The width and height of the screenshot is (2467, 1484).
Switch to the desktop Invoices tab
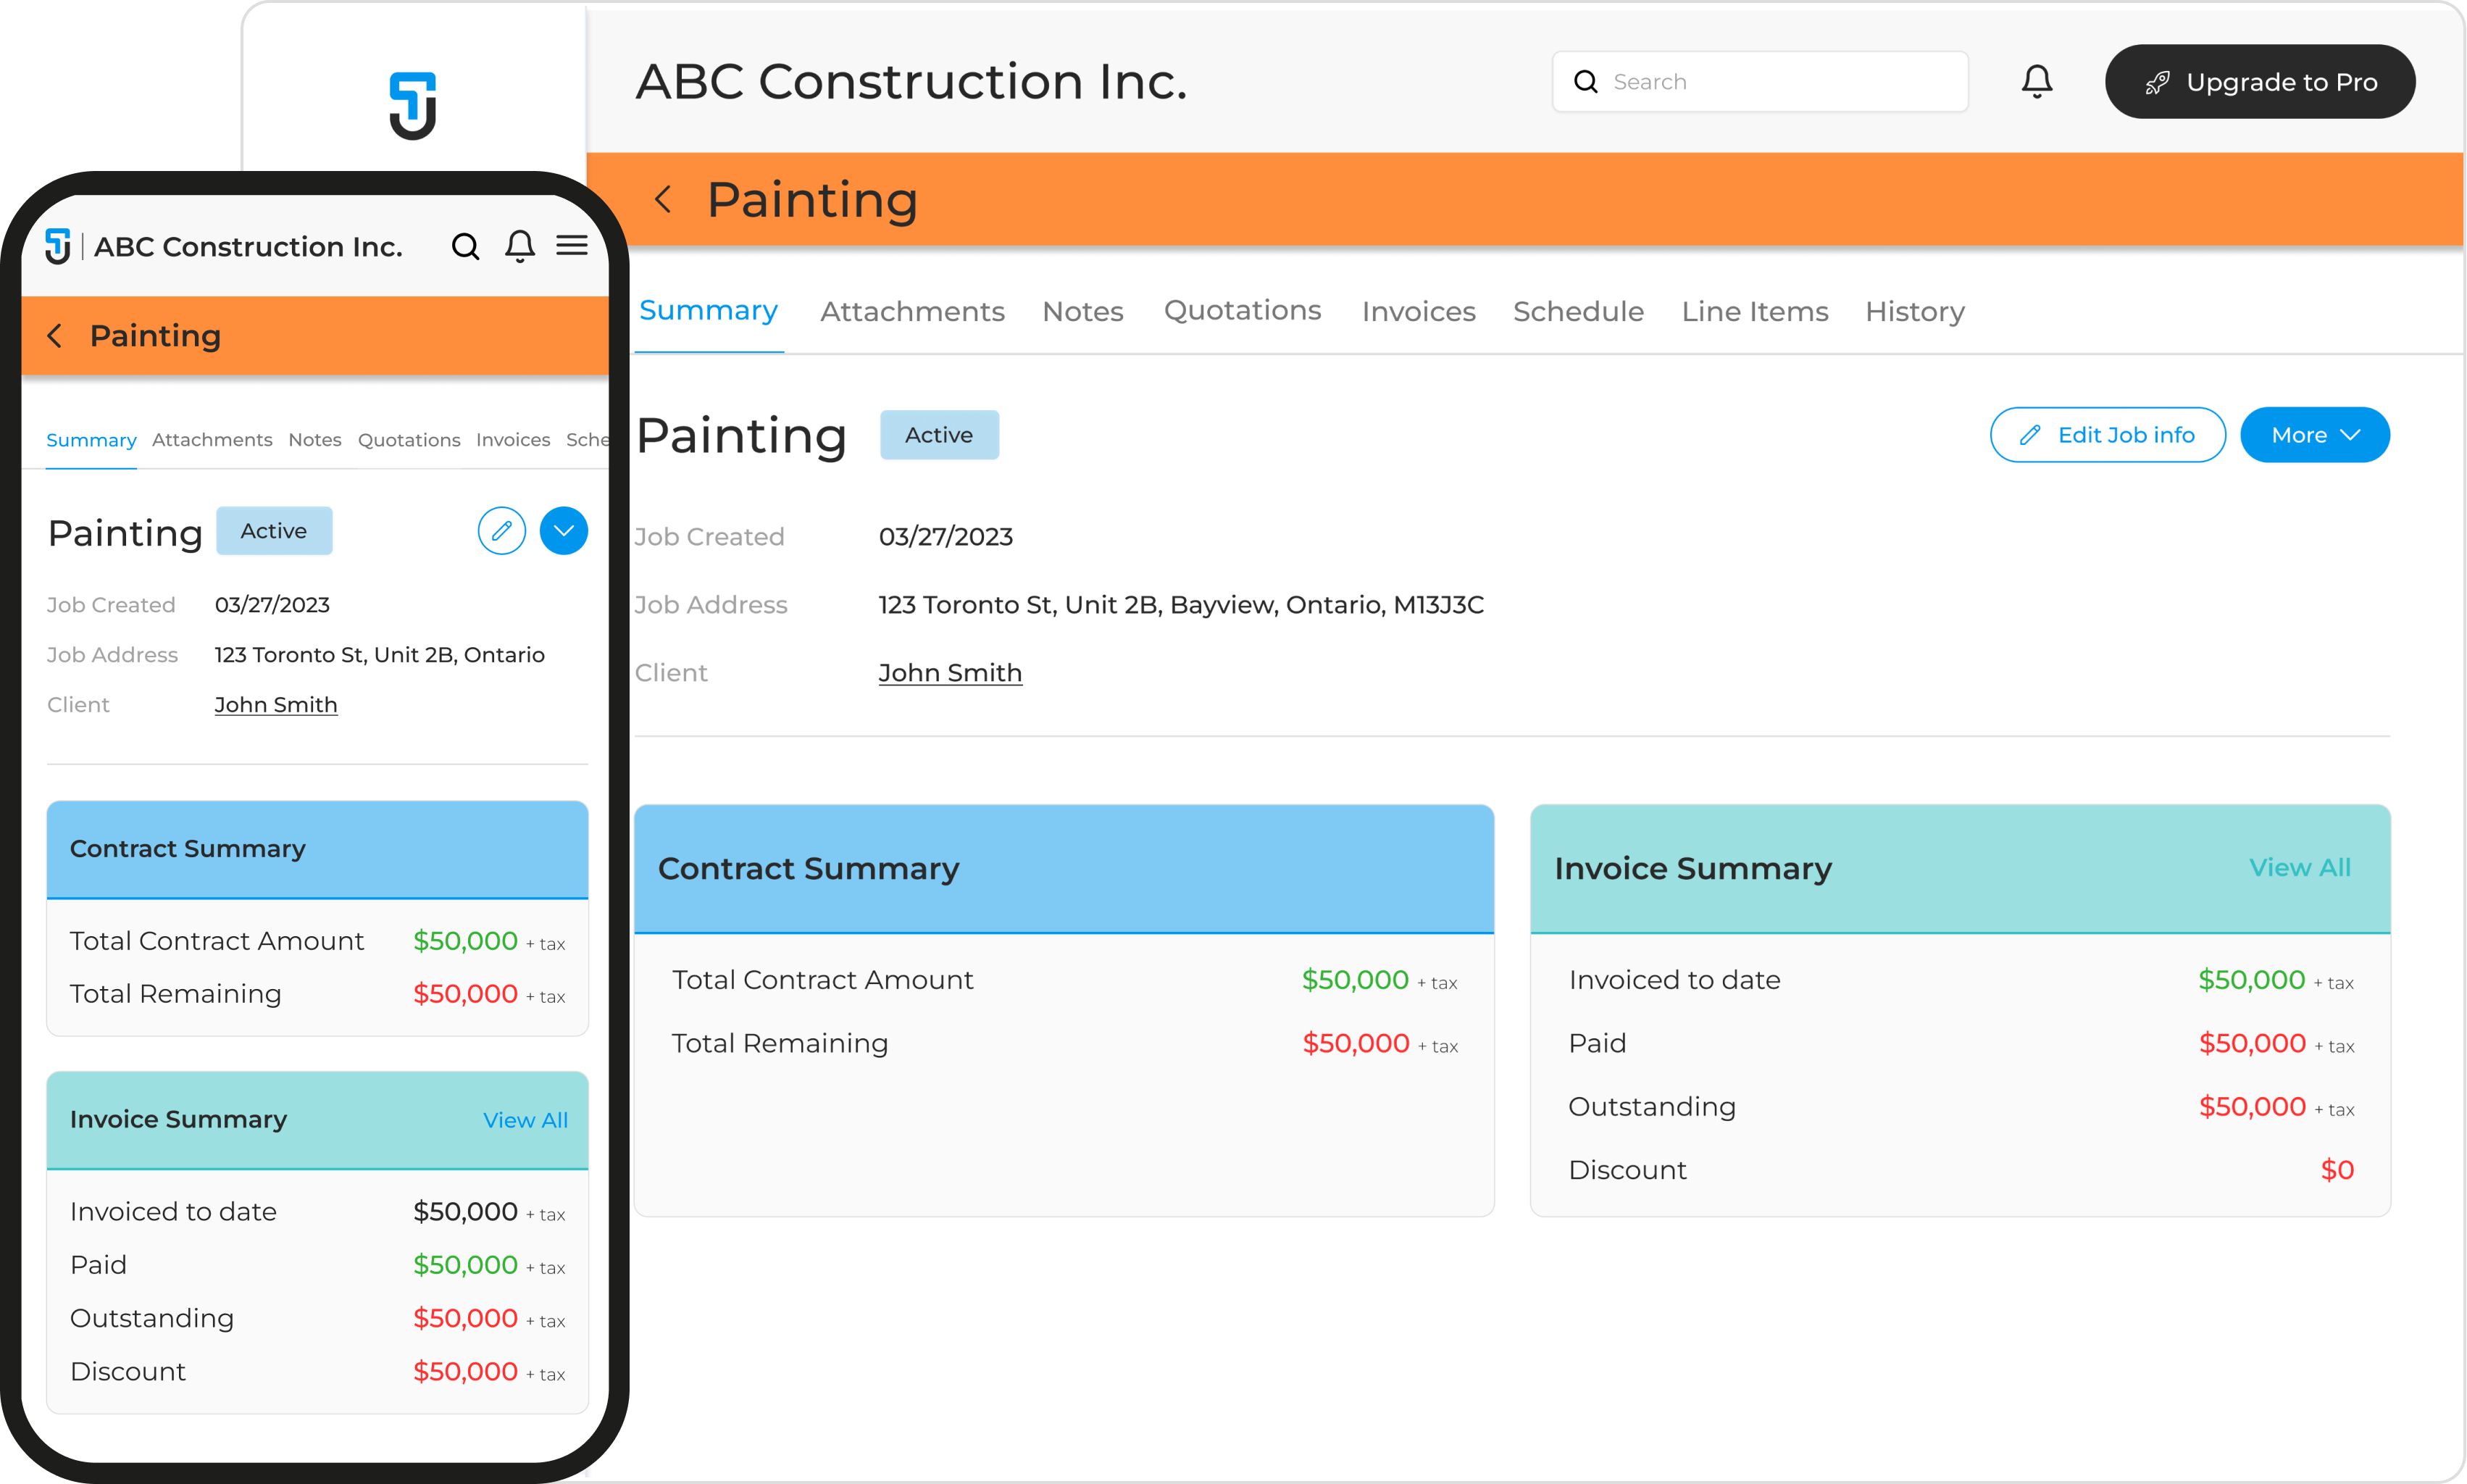[1417, 311]
